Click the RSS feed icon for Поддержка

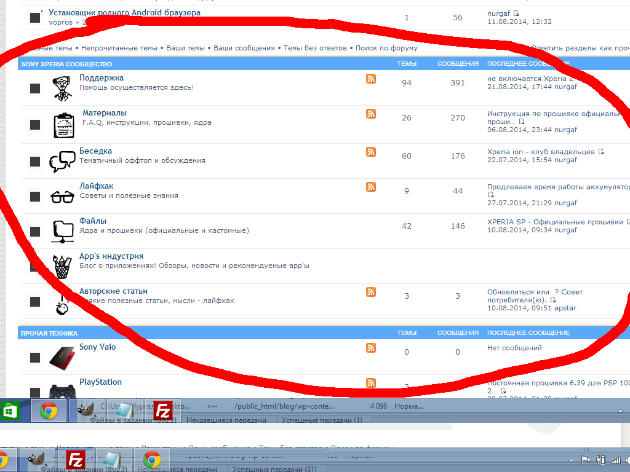pyautogui.click(x=370, y=78)
